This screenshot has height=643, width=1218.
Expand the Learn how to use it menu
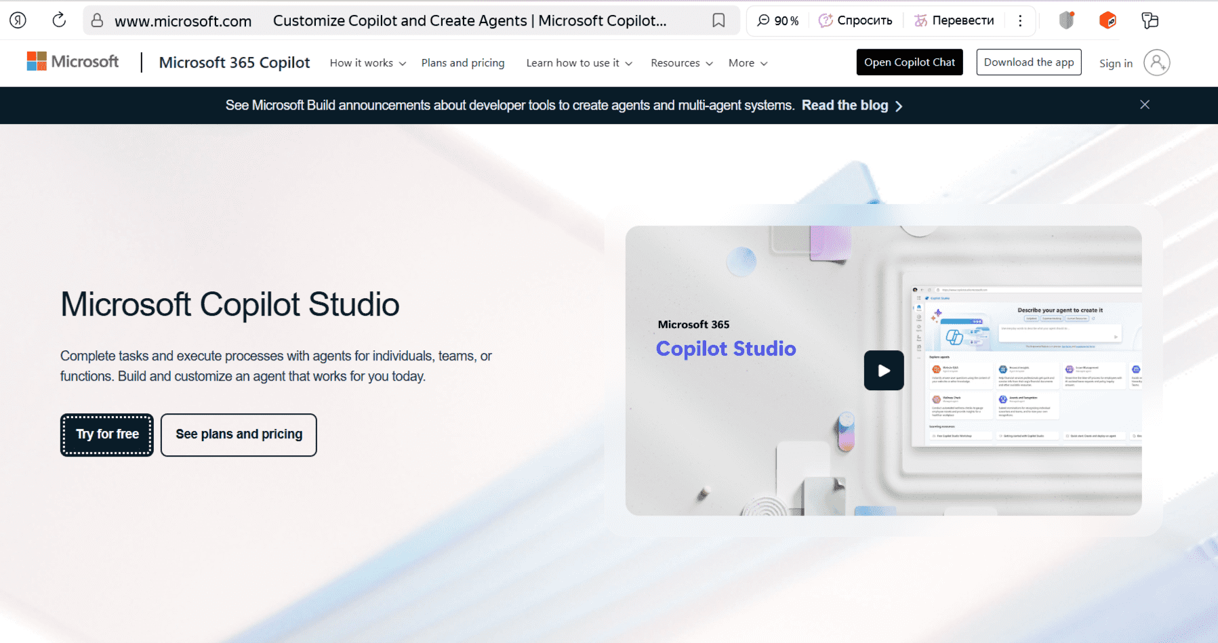[579, 63]
